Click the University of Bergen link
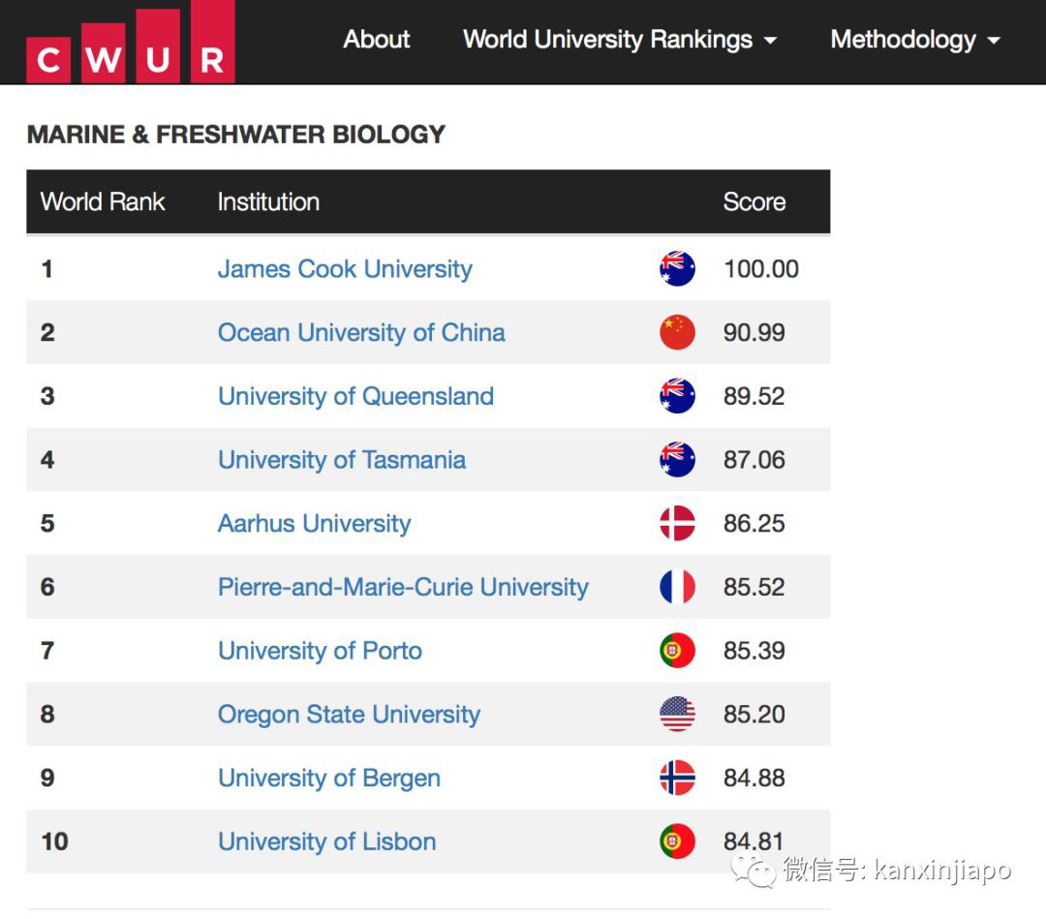The image size is (1046, 919). [328, 778]
